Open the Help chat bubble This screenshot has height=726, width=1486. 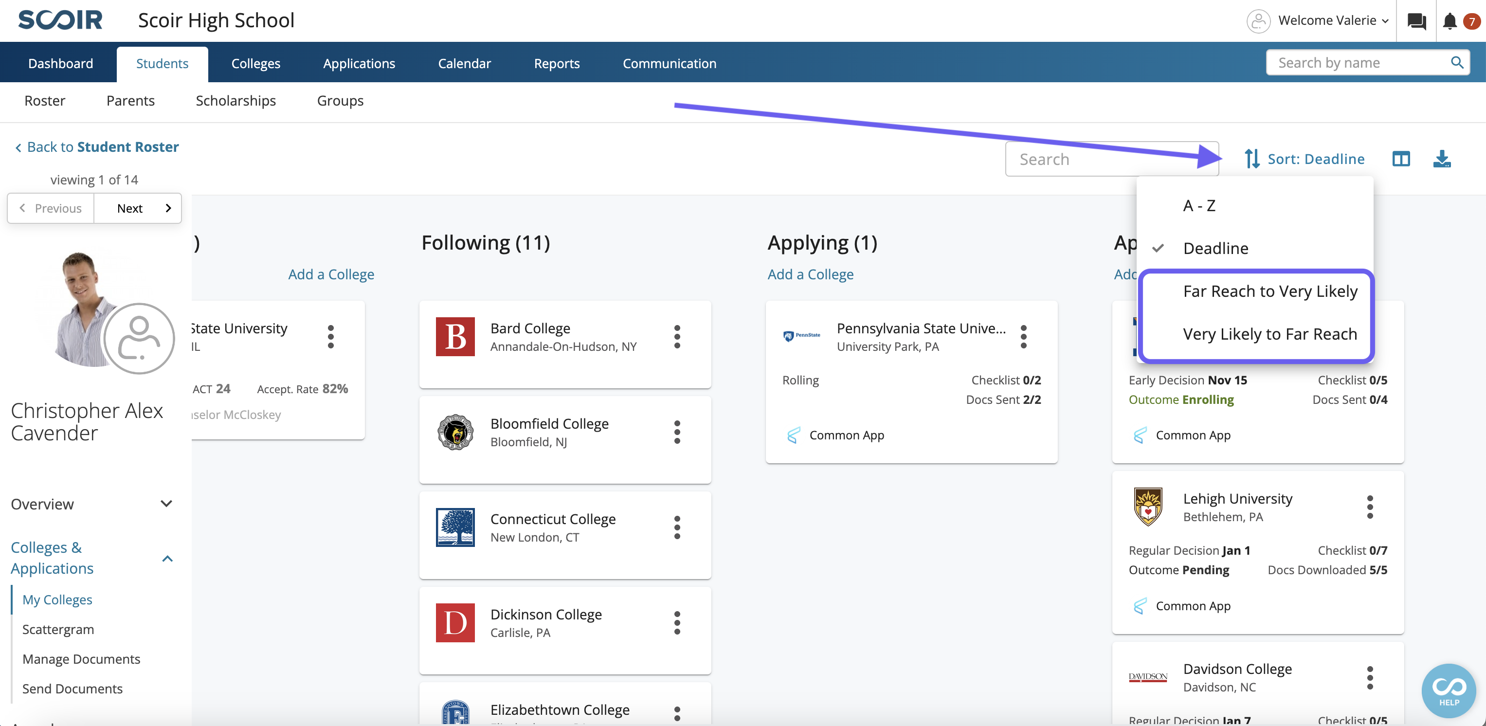[x=1449, y=690]
